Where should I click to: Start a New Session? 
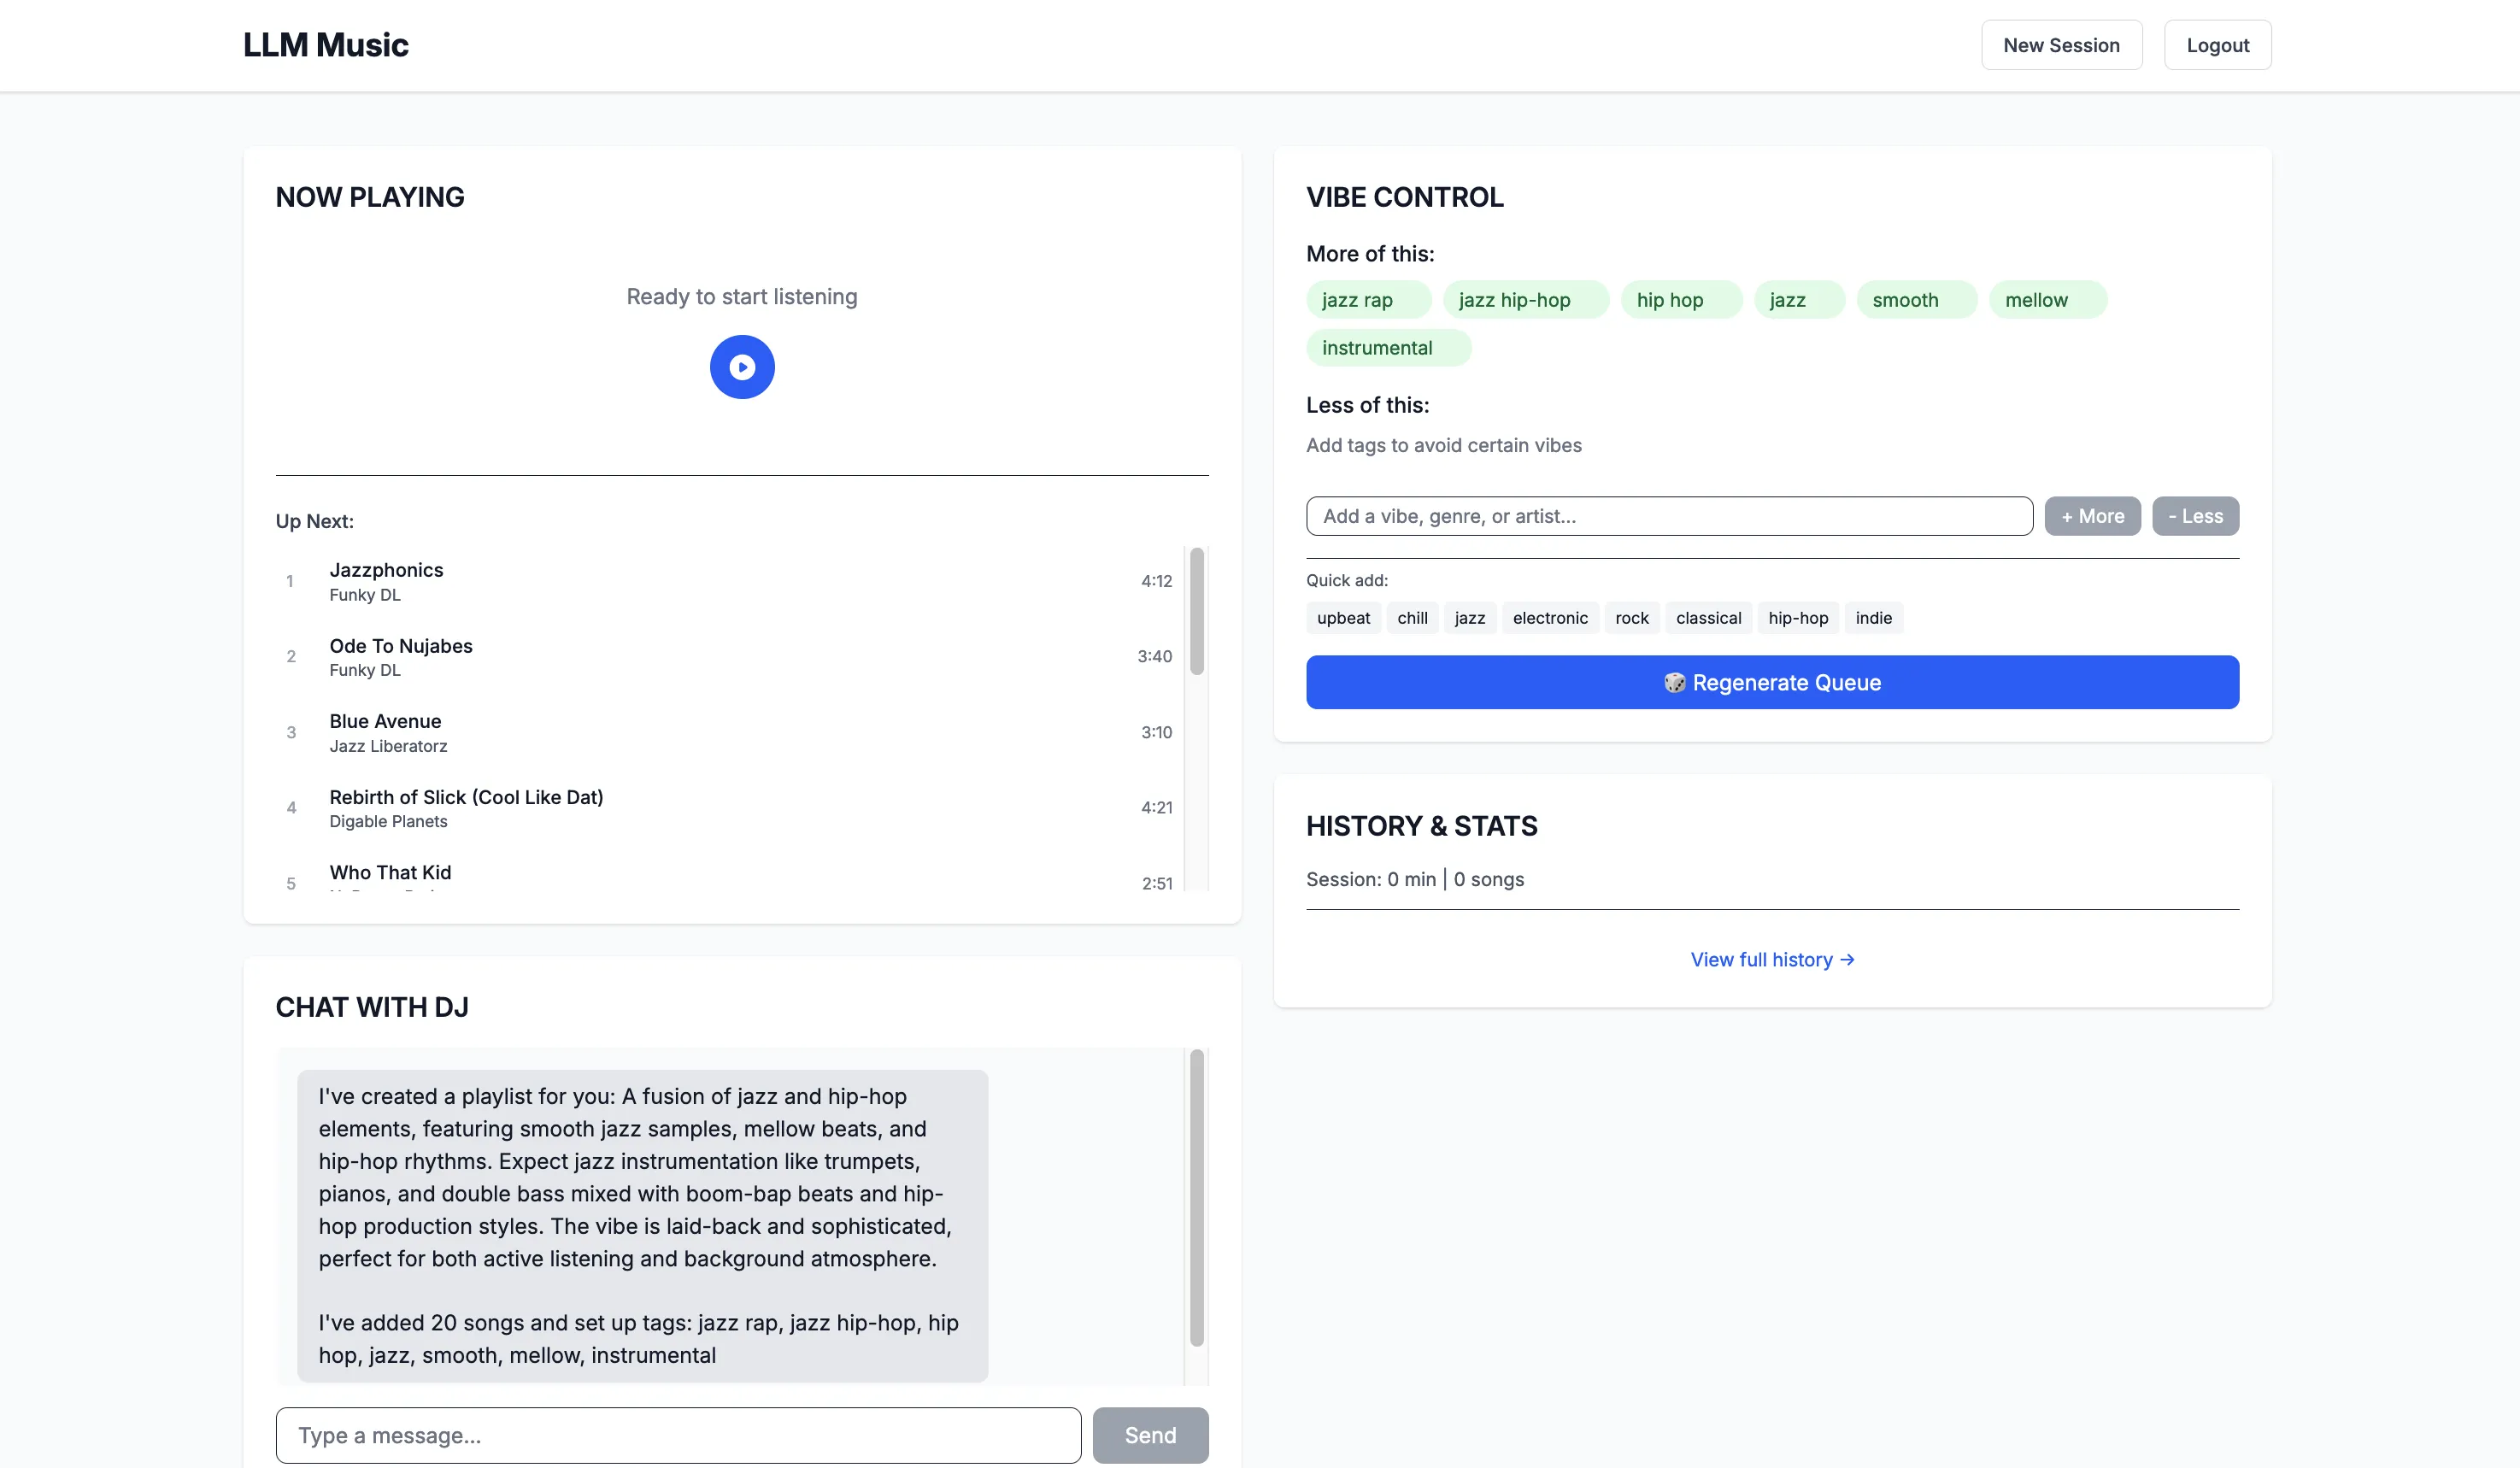coord(2060,45)
